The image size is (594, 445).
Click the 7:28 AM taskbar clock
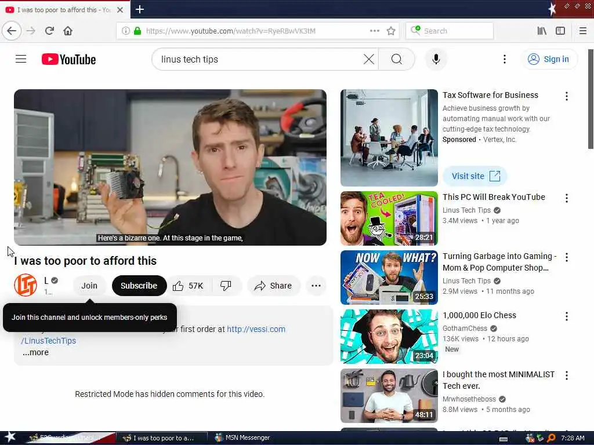pyautogui.click(x=573, y=438)
